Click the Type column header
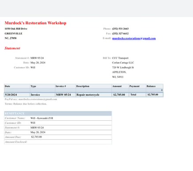Image resolution: width=193 pixels, height=171 pixels. (x=34, y=86)
